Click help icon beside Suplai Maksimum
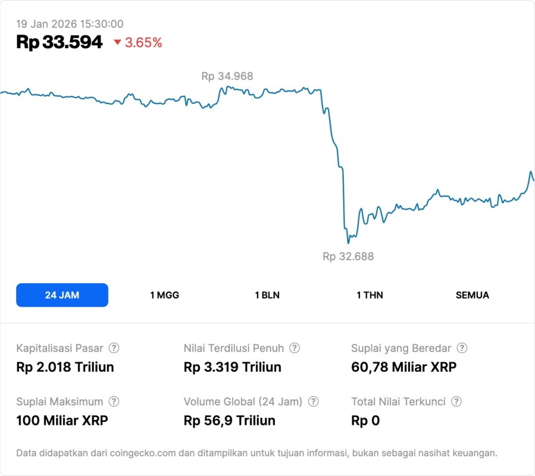Screen dimensions: 535x476 114,402
